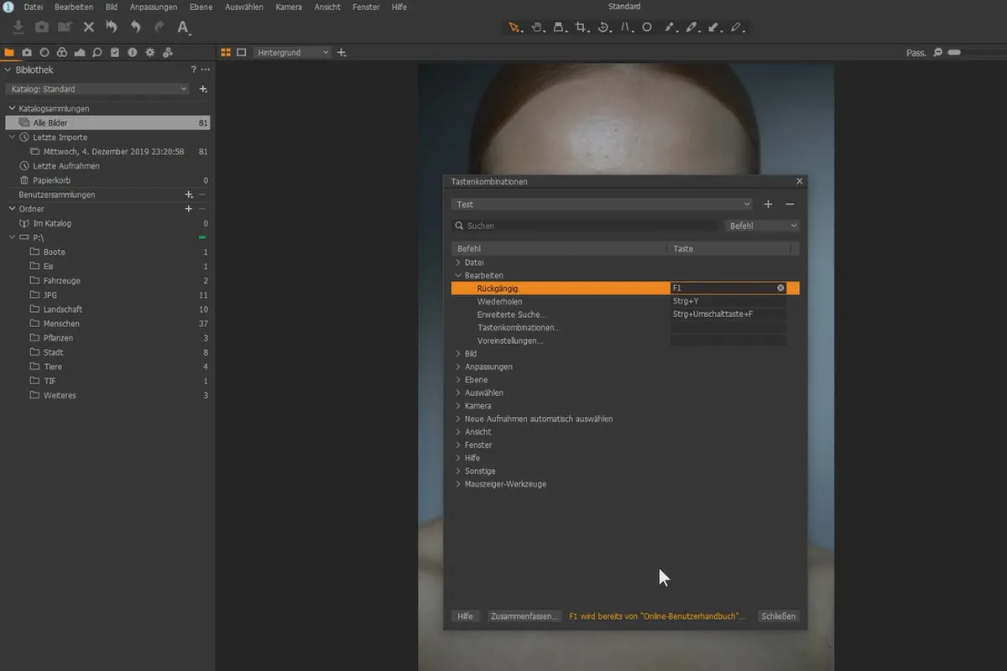Collapse the P:\ drive folder node

coord(12,237)
